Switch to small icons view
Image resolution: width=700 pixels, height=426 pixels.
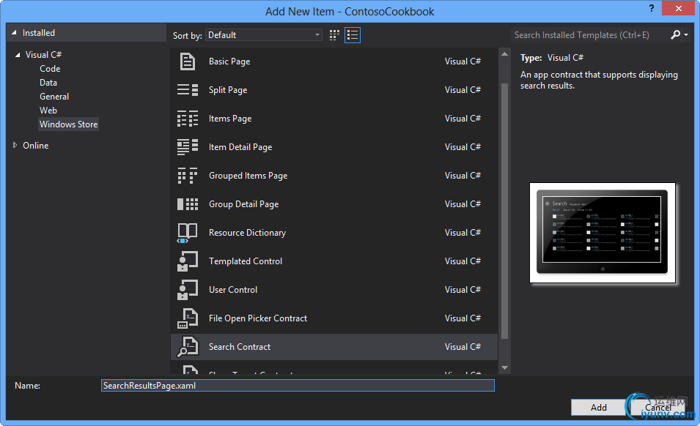tap(335, 35)
